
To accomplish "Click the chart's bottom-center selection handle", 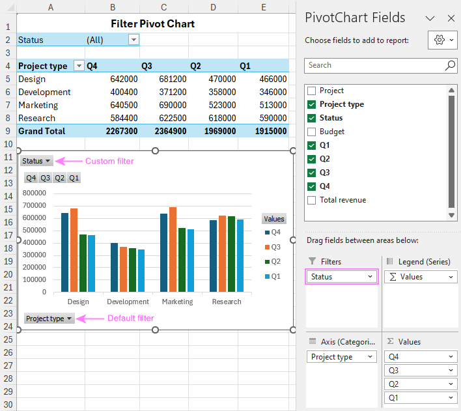I will [155, 330].
